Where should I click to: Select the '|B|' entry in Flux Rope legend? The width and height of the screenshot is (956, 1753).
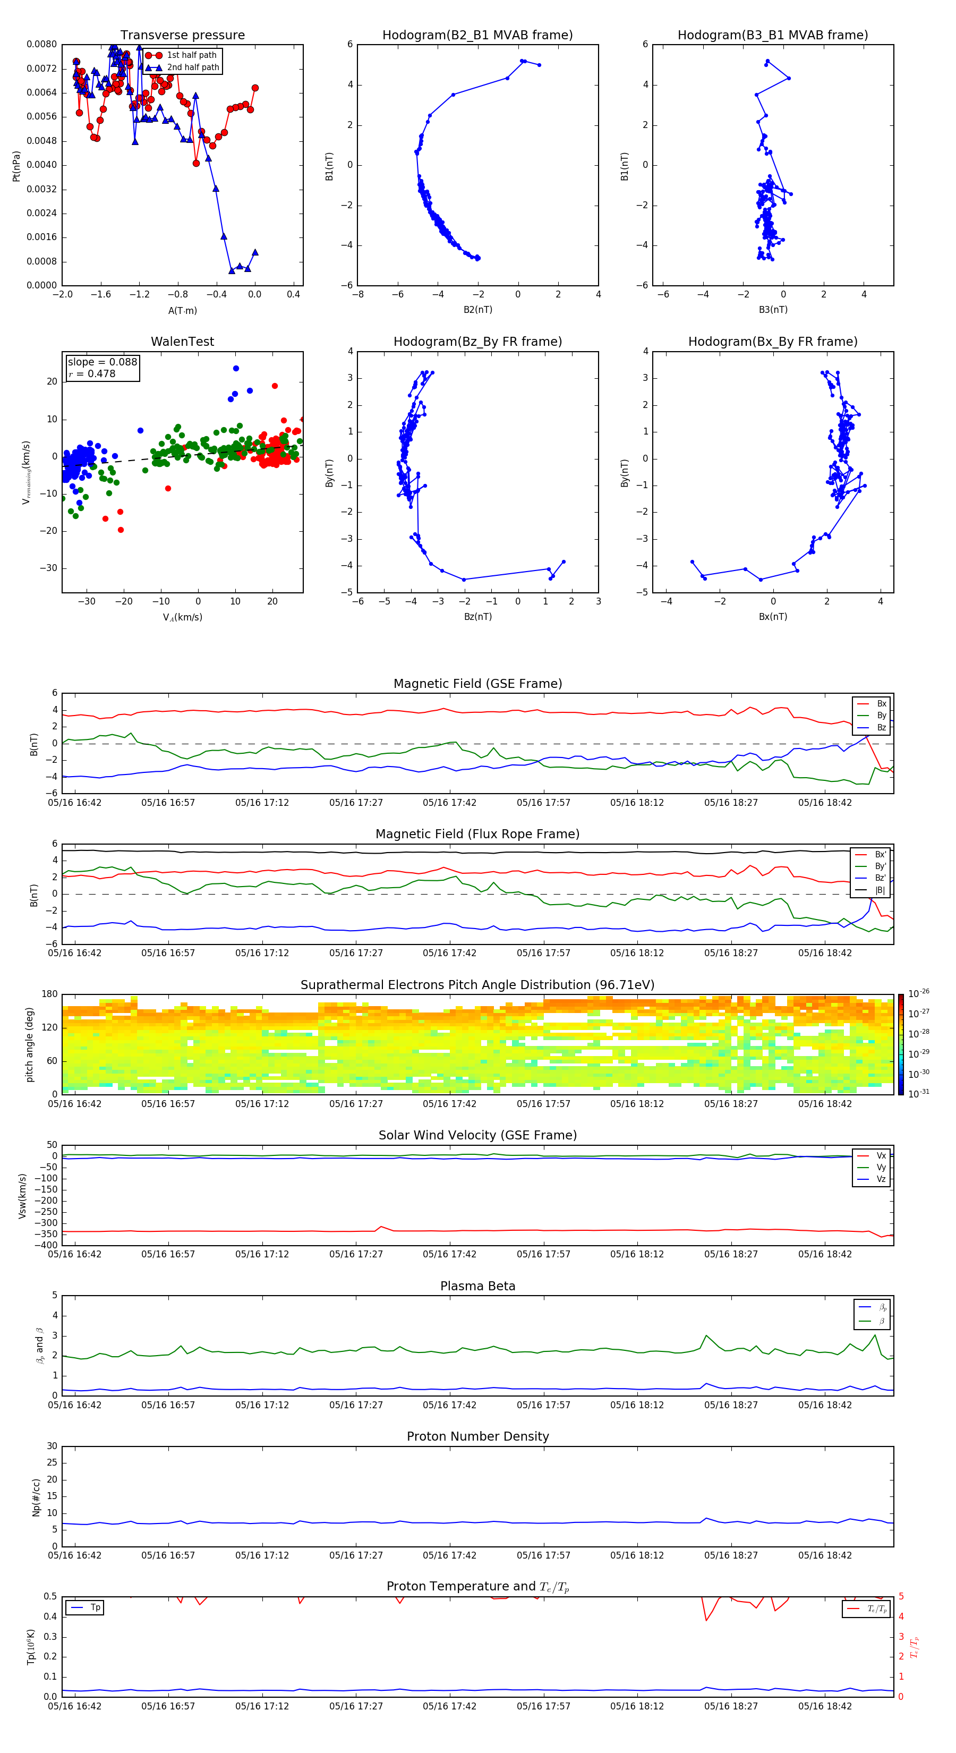(871, 890)
